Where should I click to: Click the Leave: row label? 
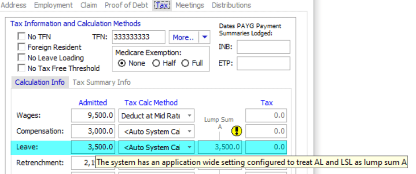[x=27, y=147]
